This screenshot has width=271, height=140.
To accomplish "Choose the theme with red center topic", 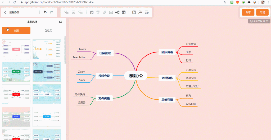I will coord(16,94).
